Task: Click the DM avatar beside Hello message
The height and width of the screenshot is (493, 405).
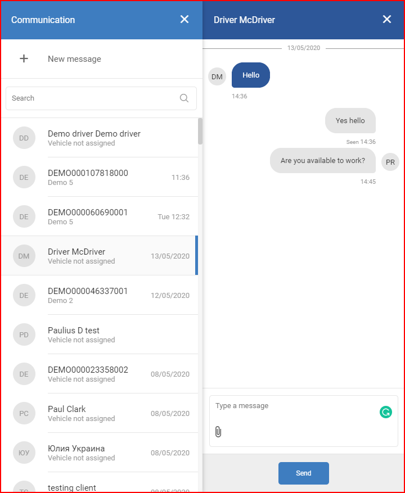Action: click(x=217, y=76)
